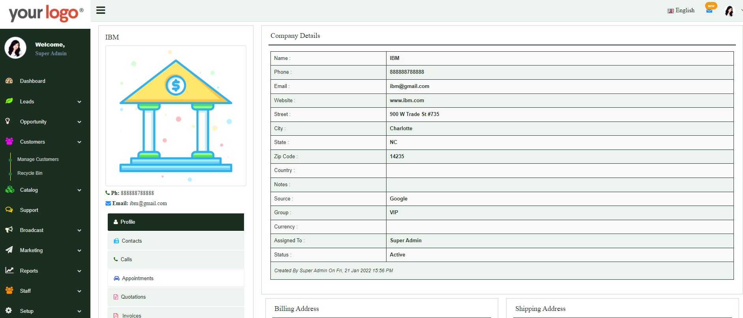
Task: Click the Dashboard palette icon
Action: [9, 81]
